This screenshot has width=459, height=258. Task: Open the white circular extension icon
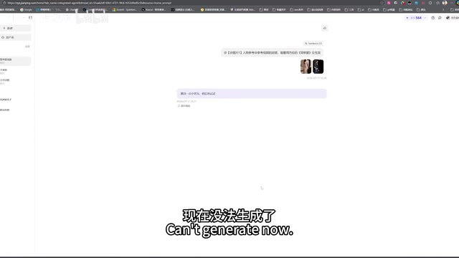(x=396, y=3)
